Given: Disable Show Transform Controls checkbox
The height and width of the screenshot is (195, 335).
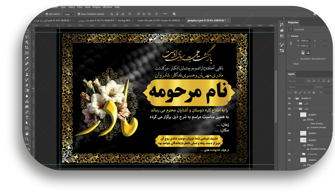Looking at the screenshot, I should pyautogui.click(x=79, y=14).
